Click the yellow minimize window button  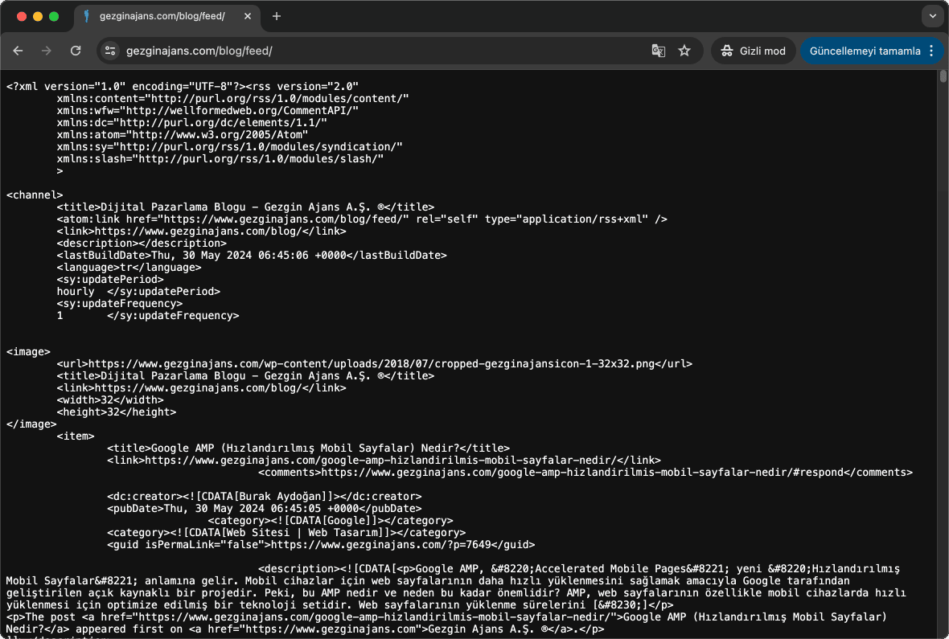(38, 16)
